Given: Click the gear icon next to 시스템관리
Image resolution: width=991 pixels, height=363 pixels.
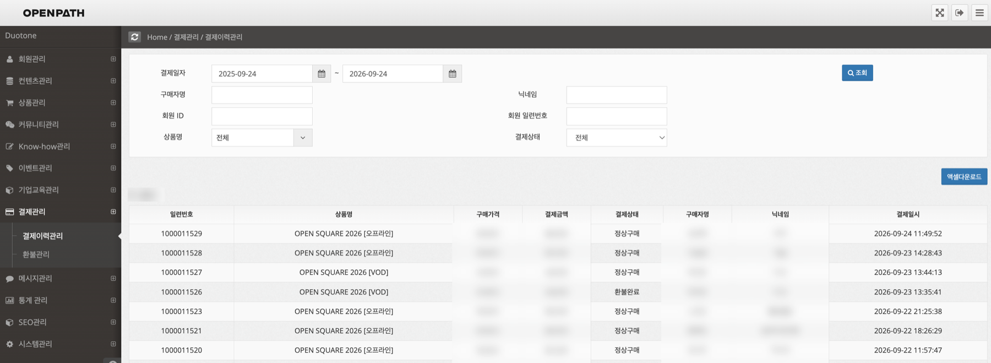Looking at the screenshot, I should tap(9, 344).
